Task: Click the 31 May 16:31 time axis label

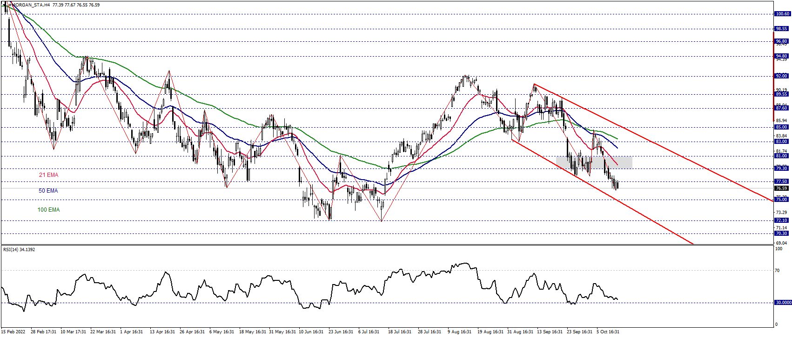Action: (x=282, y=332)
